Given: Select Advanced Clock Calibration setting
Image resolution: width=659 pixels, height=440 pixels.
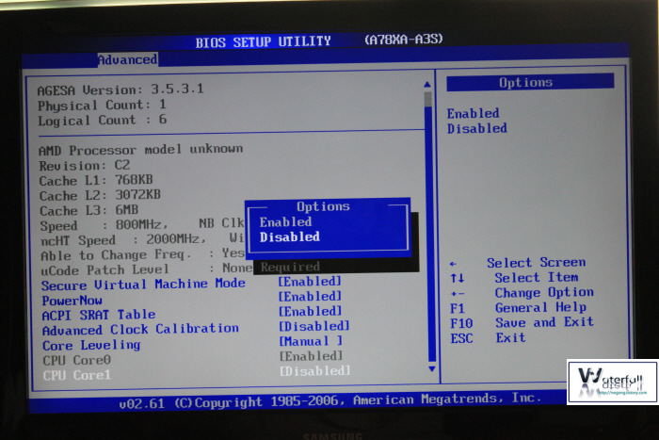Looking at the screenshot, I should pyautogui.click(x=140, y=329).
